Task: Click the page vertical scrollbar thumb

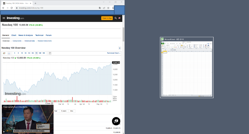Action: pos(123,34)
